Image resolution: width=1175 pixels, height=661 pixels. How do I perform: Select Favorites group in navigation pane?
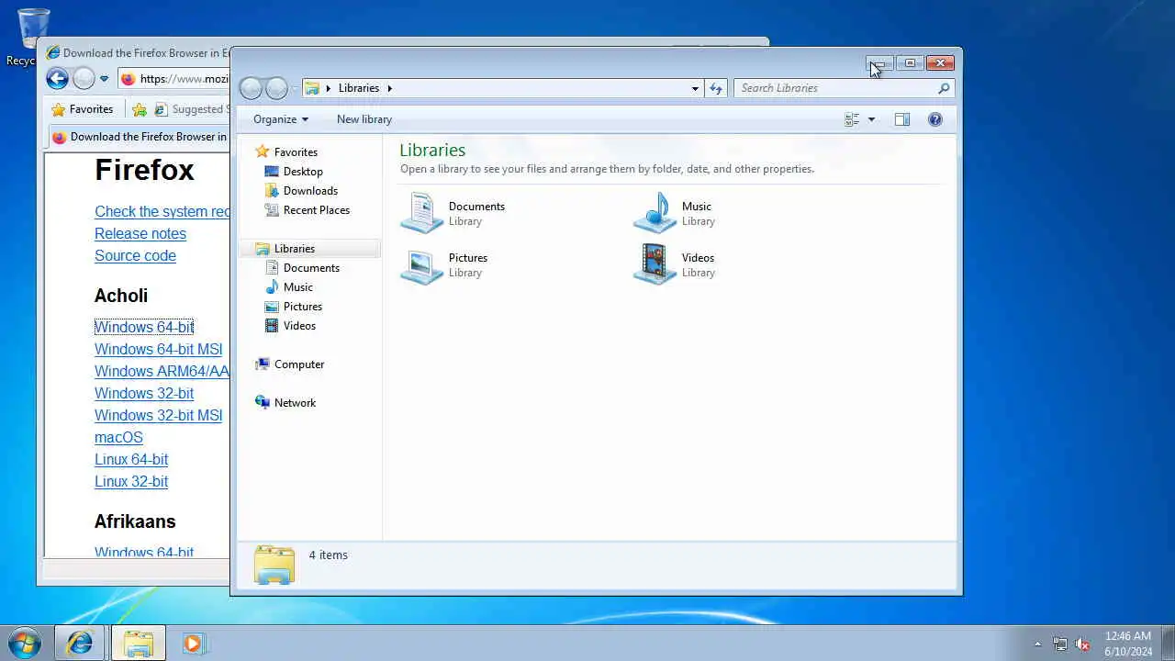[296, 152]
